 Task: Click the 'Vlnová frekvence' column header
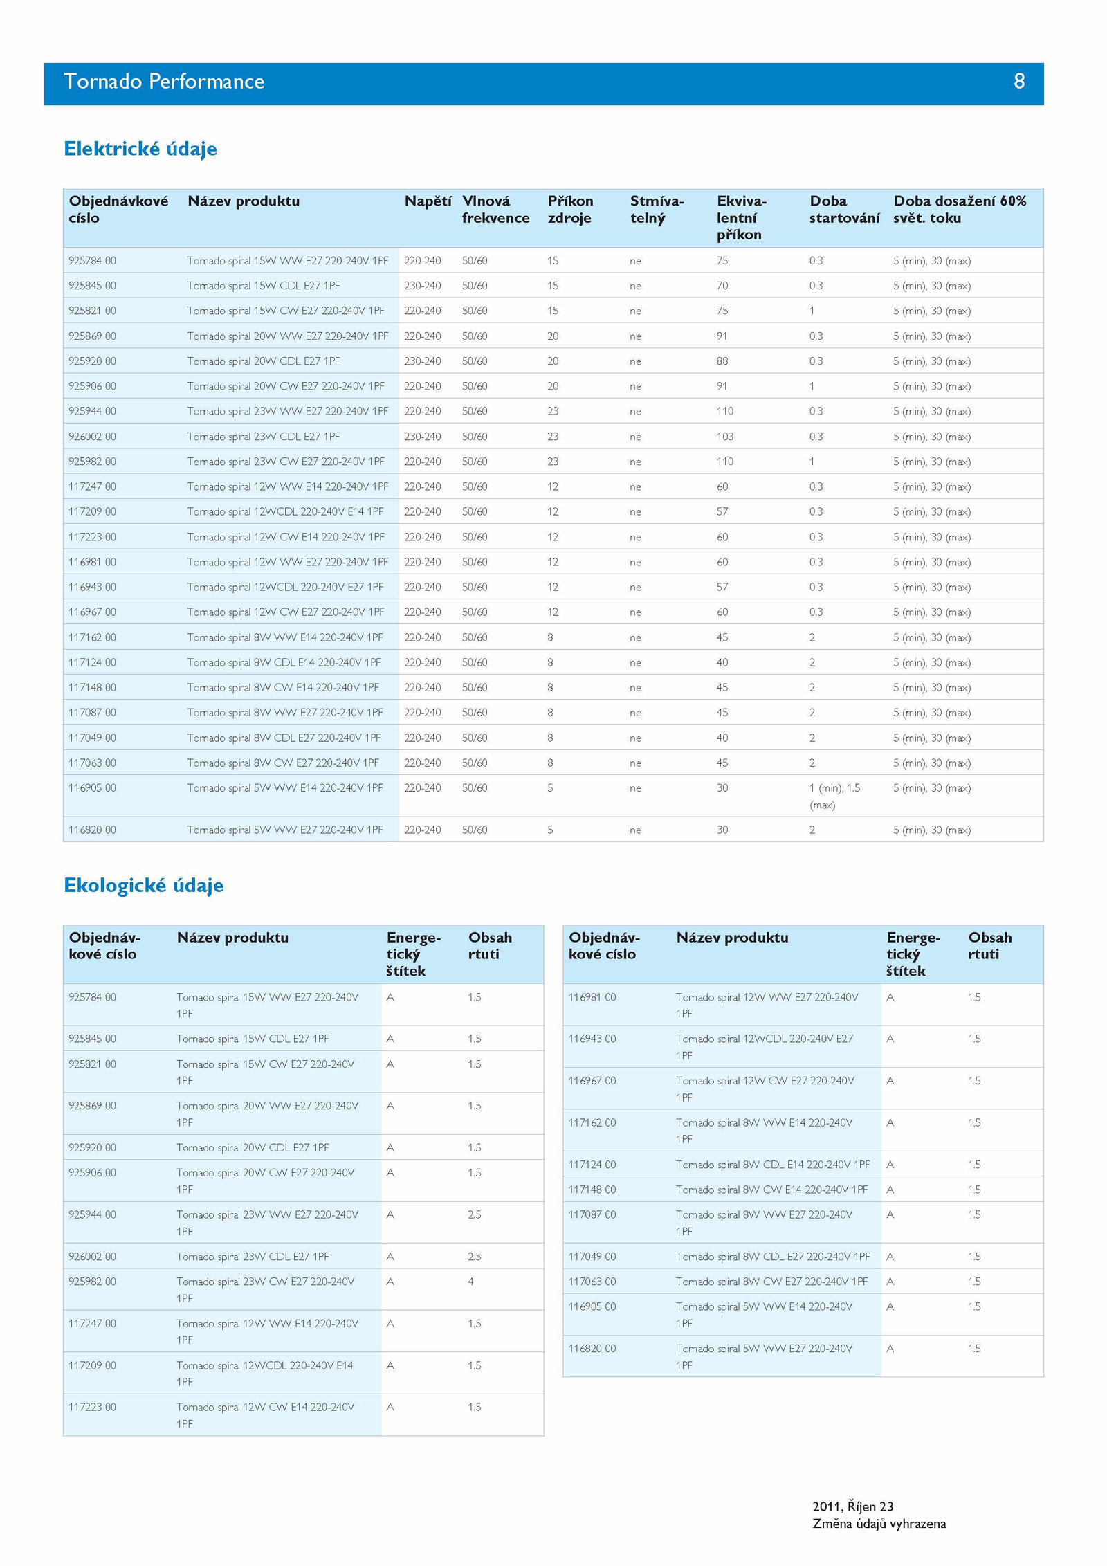click(x=495, y=210)
